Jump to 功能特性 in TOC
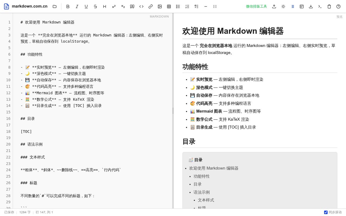The image size is (346, 216). tap(202, 176)
